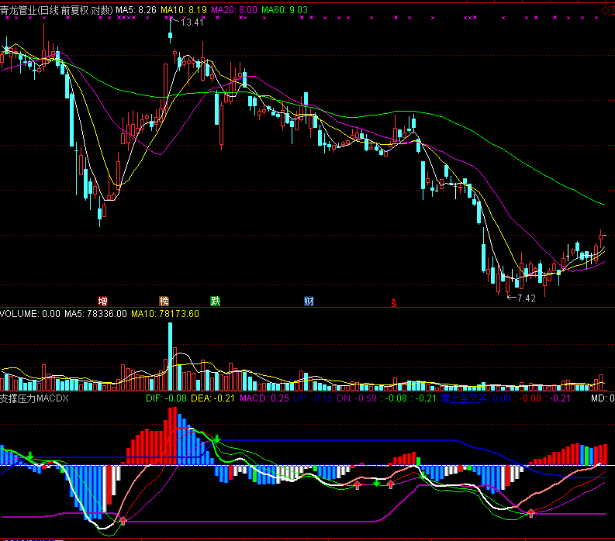Viewport: 615px width, 541px height.
Task: Click the DEA: -0.21 value
Action: point(212,398)
